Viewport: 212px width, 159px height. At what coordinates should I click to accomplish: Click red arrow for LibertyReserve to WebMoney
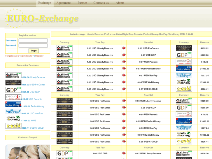(x=124, y=82)
